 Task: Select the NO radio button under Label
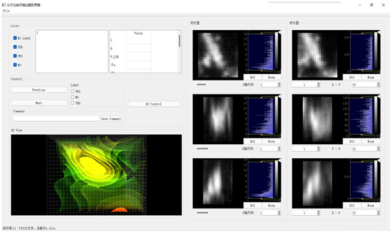[x=73, y=97]
